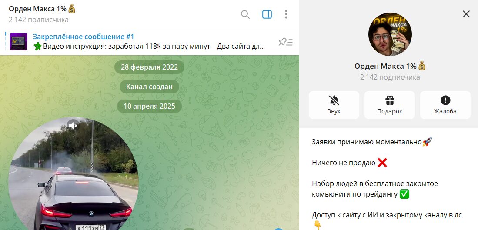Open search in the channel
The image size is (478, 230).
[x=245, y=14]
